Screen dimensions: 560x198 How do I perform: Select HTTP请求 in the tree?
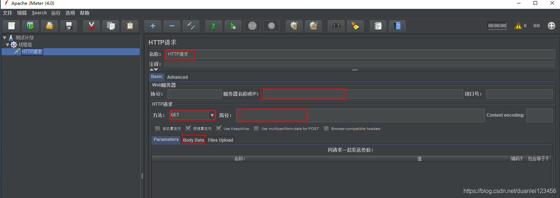click(x=32, y=52)
